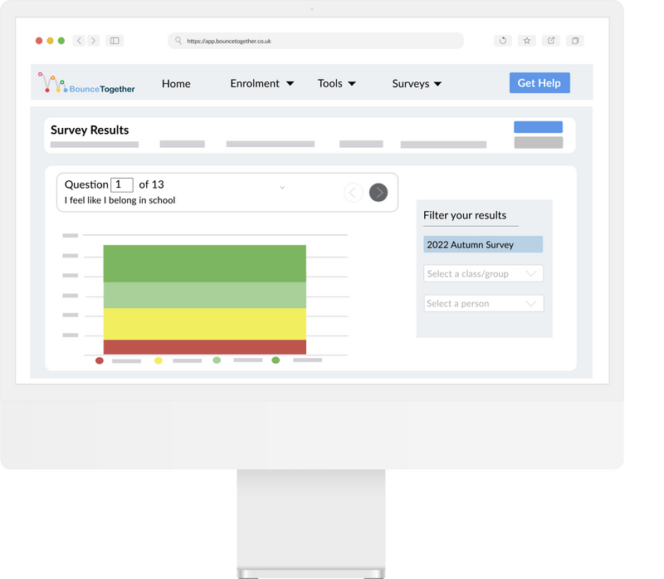Open the Select a class/group dropdown
This screenshot has width=664, height=579.
[484, 273]
